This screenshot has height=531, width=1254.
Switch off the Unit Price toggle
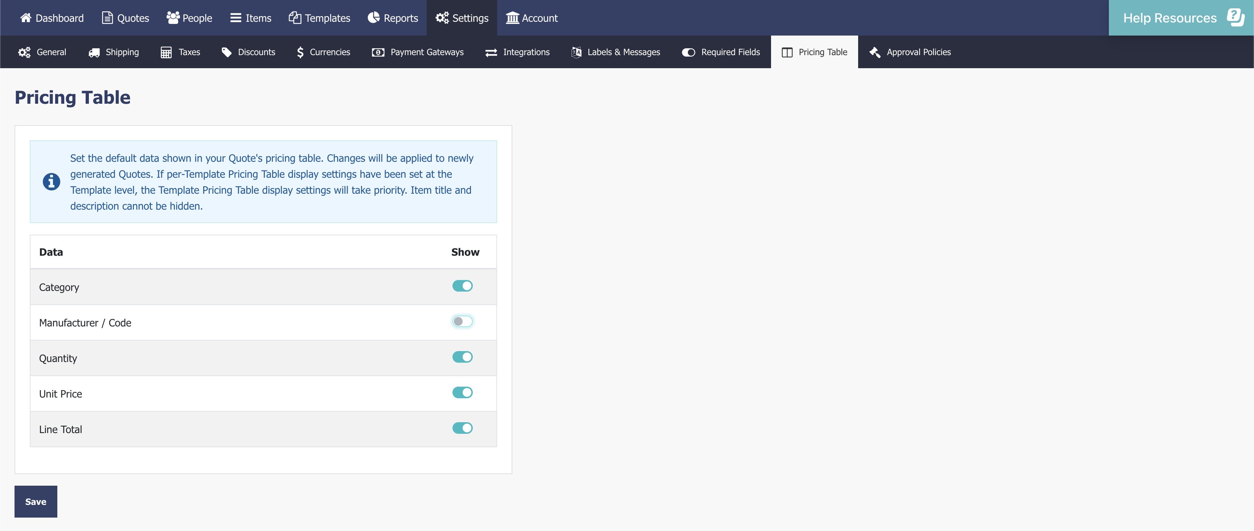[x=462, y=393]
